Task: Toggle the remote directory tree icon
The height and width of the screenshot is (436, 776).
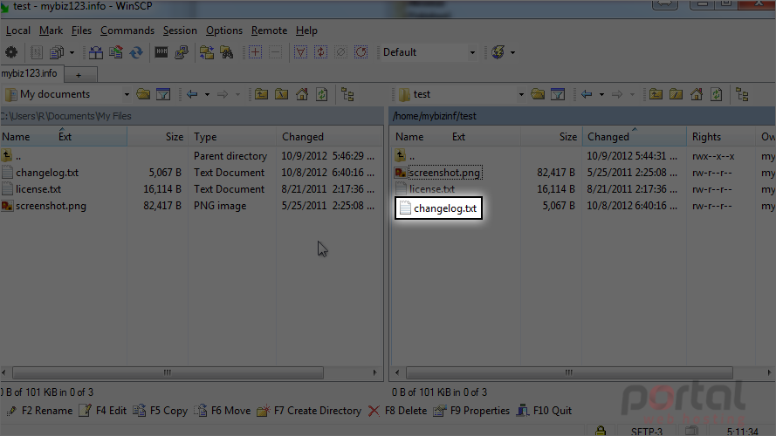Action: coord(742,94)
